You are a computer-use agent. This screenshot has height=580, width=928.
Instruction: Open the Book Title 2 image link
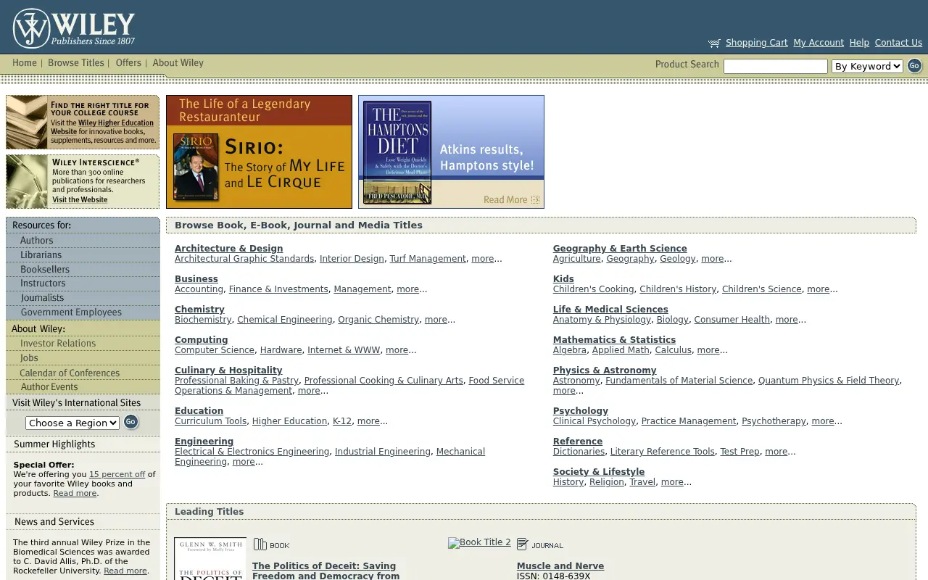(x=479, y=542)
